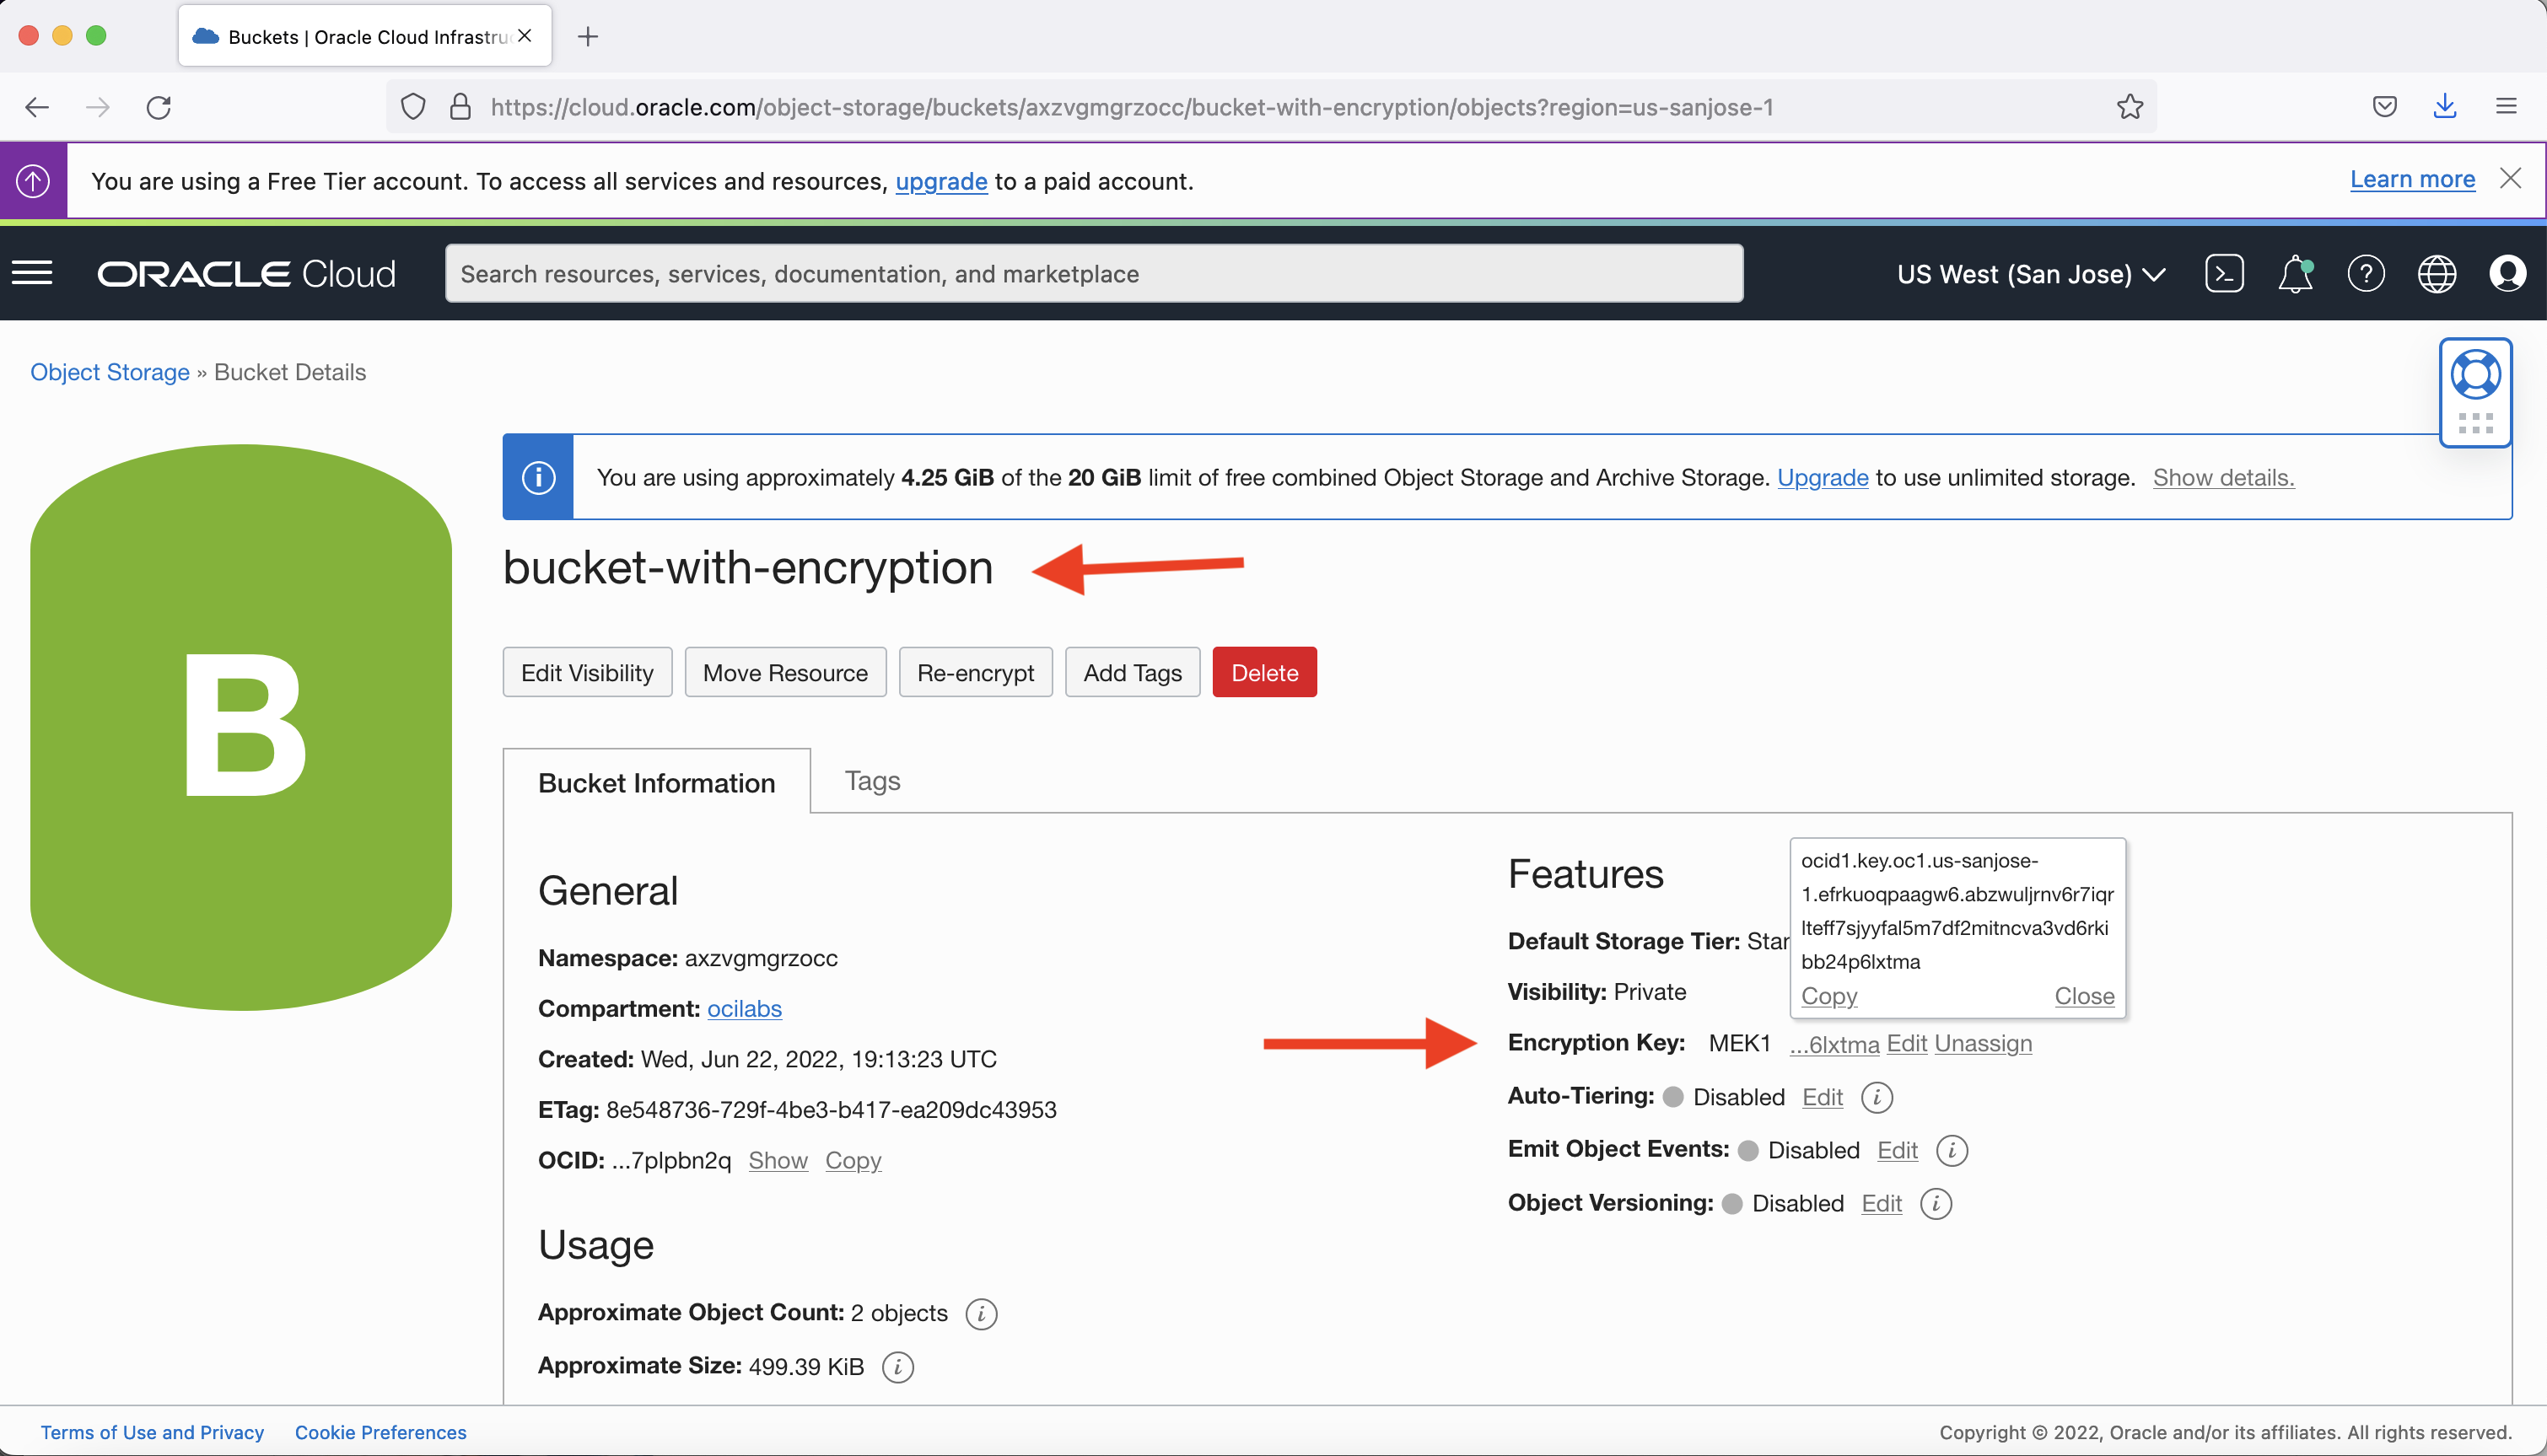Open the navigation hamburger menu
The image size is (2547, 1456).
click(x=32, y=273)
